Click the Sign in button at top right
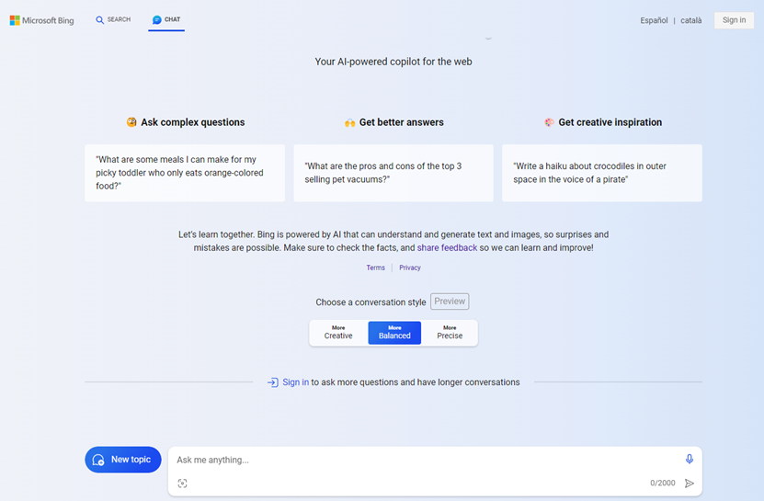This screenshot has width=764, height=501. (734, 20)
